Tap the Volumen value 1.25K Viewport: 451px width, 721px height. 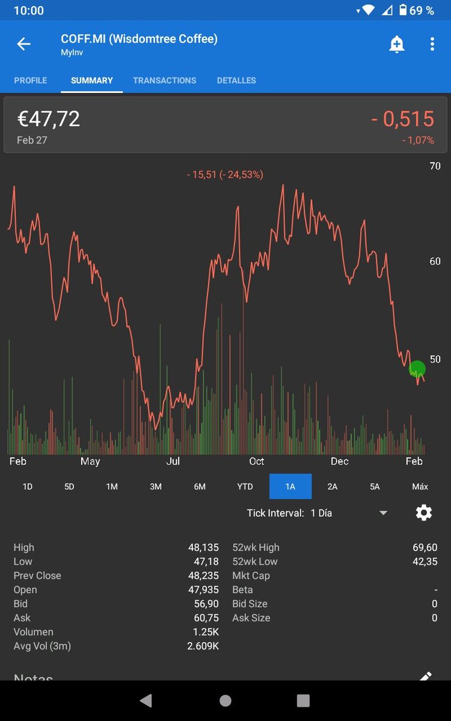(206, 632)
